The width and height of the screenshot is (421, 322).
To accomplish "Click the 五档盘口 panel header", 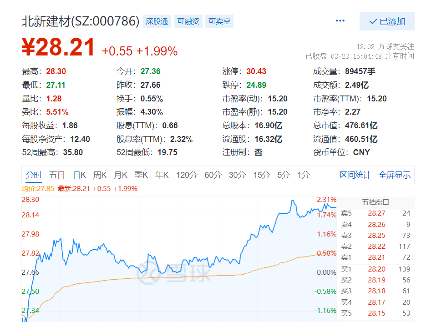I will click(375, 202).
